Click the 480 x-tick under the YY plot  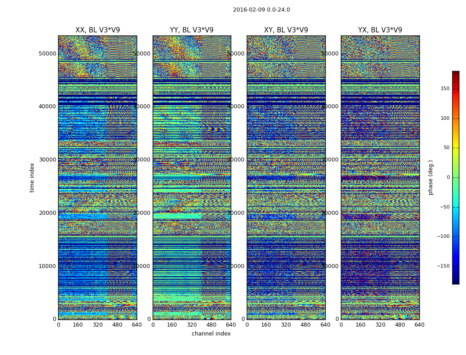tap(211, 325)
